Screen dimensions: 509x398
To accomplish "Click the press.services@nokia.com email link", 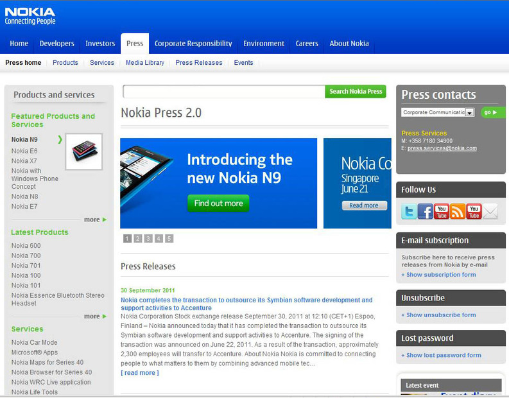I will pos(442,148).
